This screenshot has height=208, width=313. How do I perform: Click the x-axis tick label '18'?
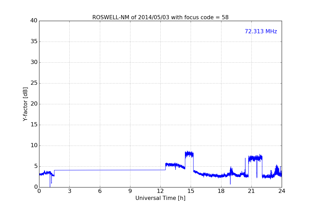pyautogui.click(x=221, y=191)
